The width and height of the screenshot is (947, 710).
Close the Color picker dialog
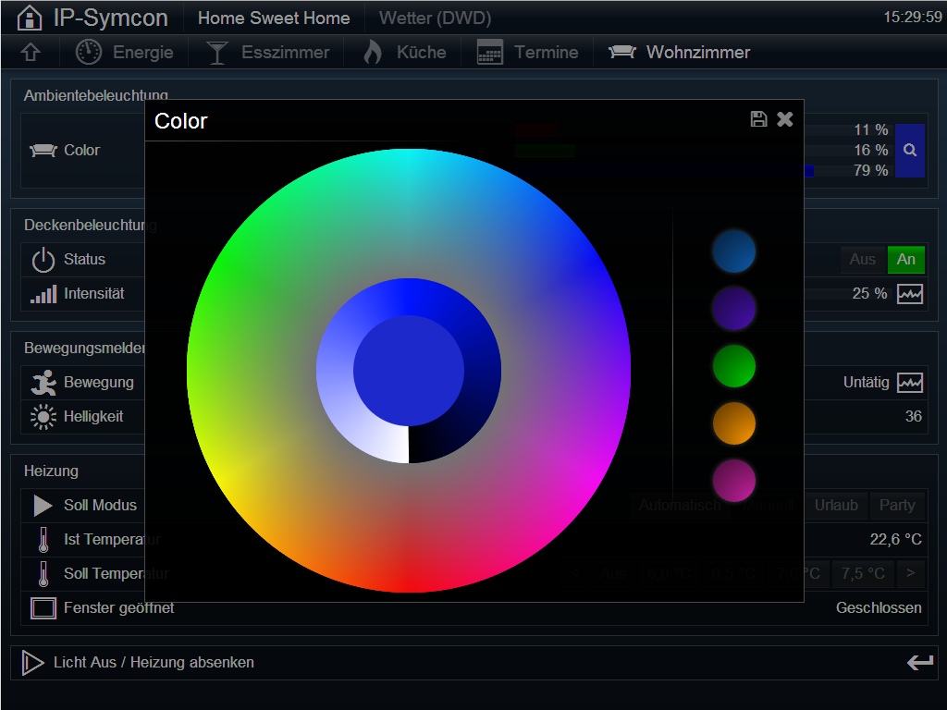click(784, 119)
